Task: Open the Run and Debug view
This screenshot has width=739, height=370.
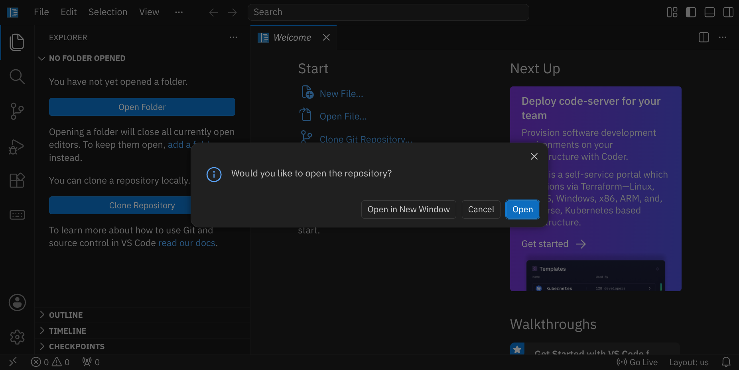Action: pos(17,147)
